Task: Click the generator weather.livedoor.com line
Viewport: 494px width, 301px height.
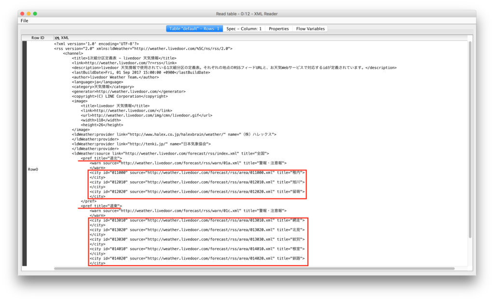Action: 128,92
